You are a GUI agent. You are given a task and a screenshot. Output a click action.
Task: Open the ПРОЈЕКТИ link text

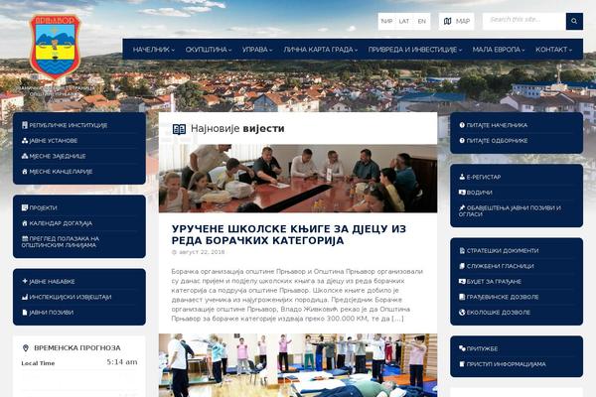tap(43, 207)
